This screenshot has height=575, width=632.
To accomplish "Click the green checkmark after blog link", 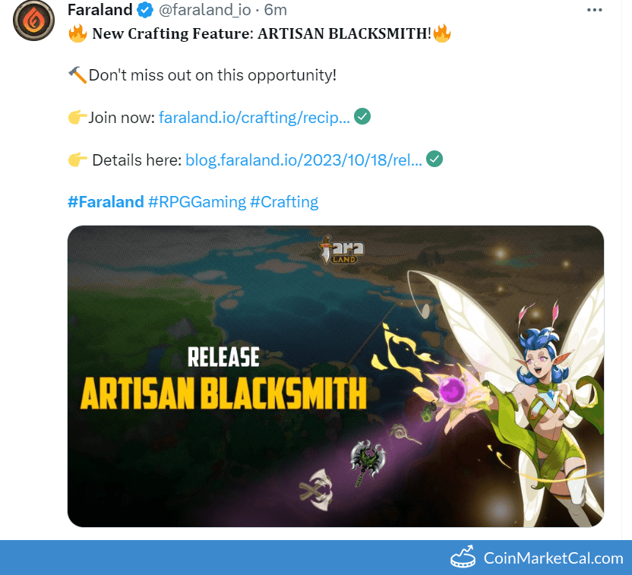I will pyautogui.click(x=434, y=159).
